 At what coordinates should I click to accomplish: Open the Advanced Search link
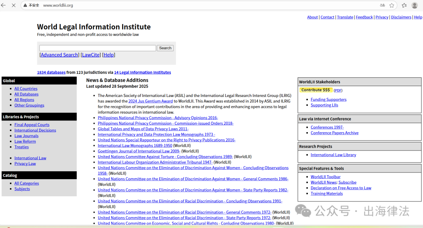point(60,55)
